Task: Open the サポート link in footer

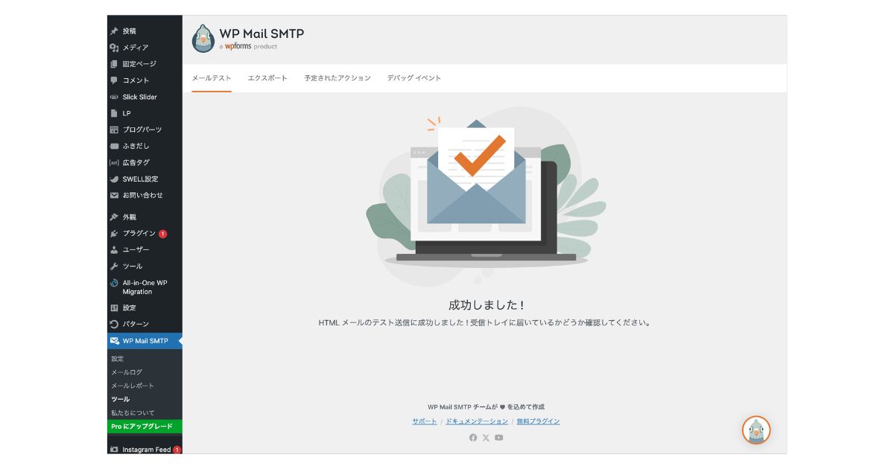Action: pos(425,421)
